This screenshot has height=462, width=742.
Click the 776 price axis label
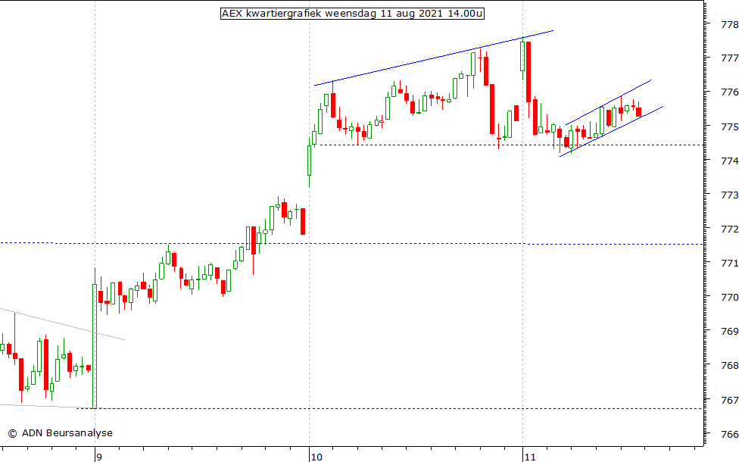point(730,92)
